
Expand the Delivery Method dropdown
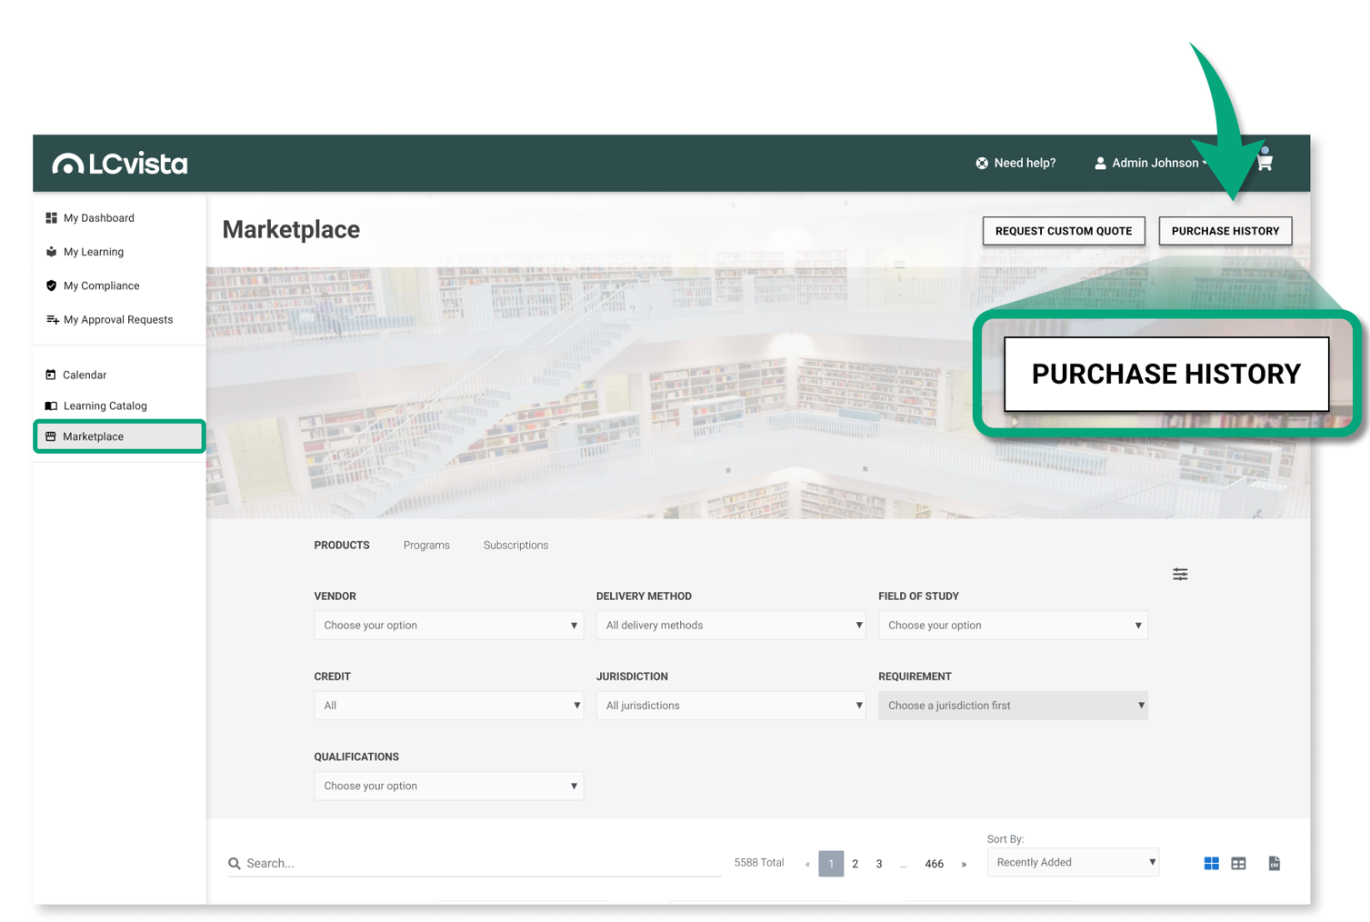731,626
